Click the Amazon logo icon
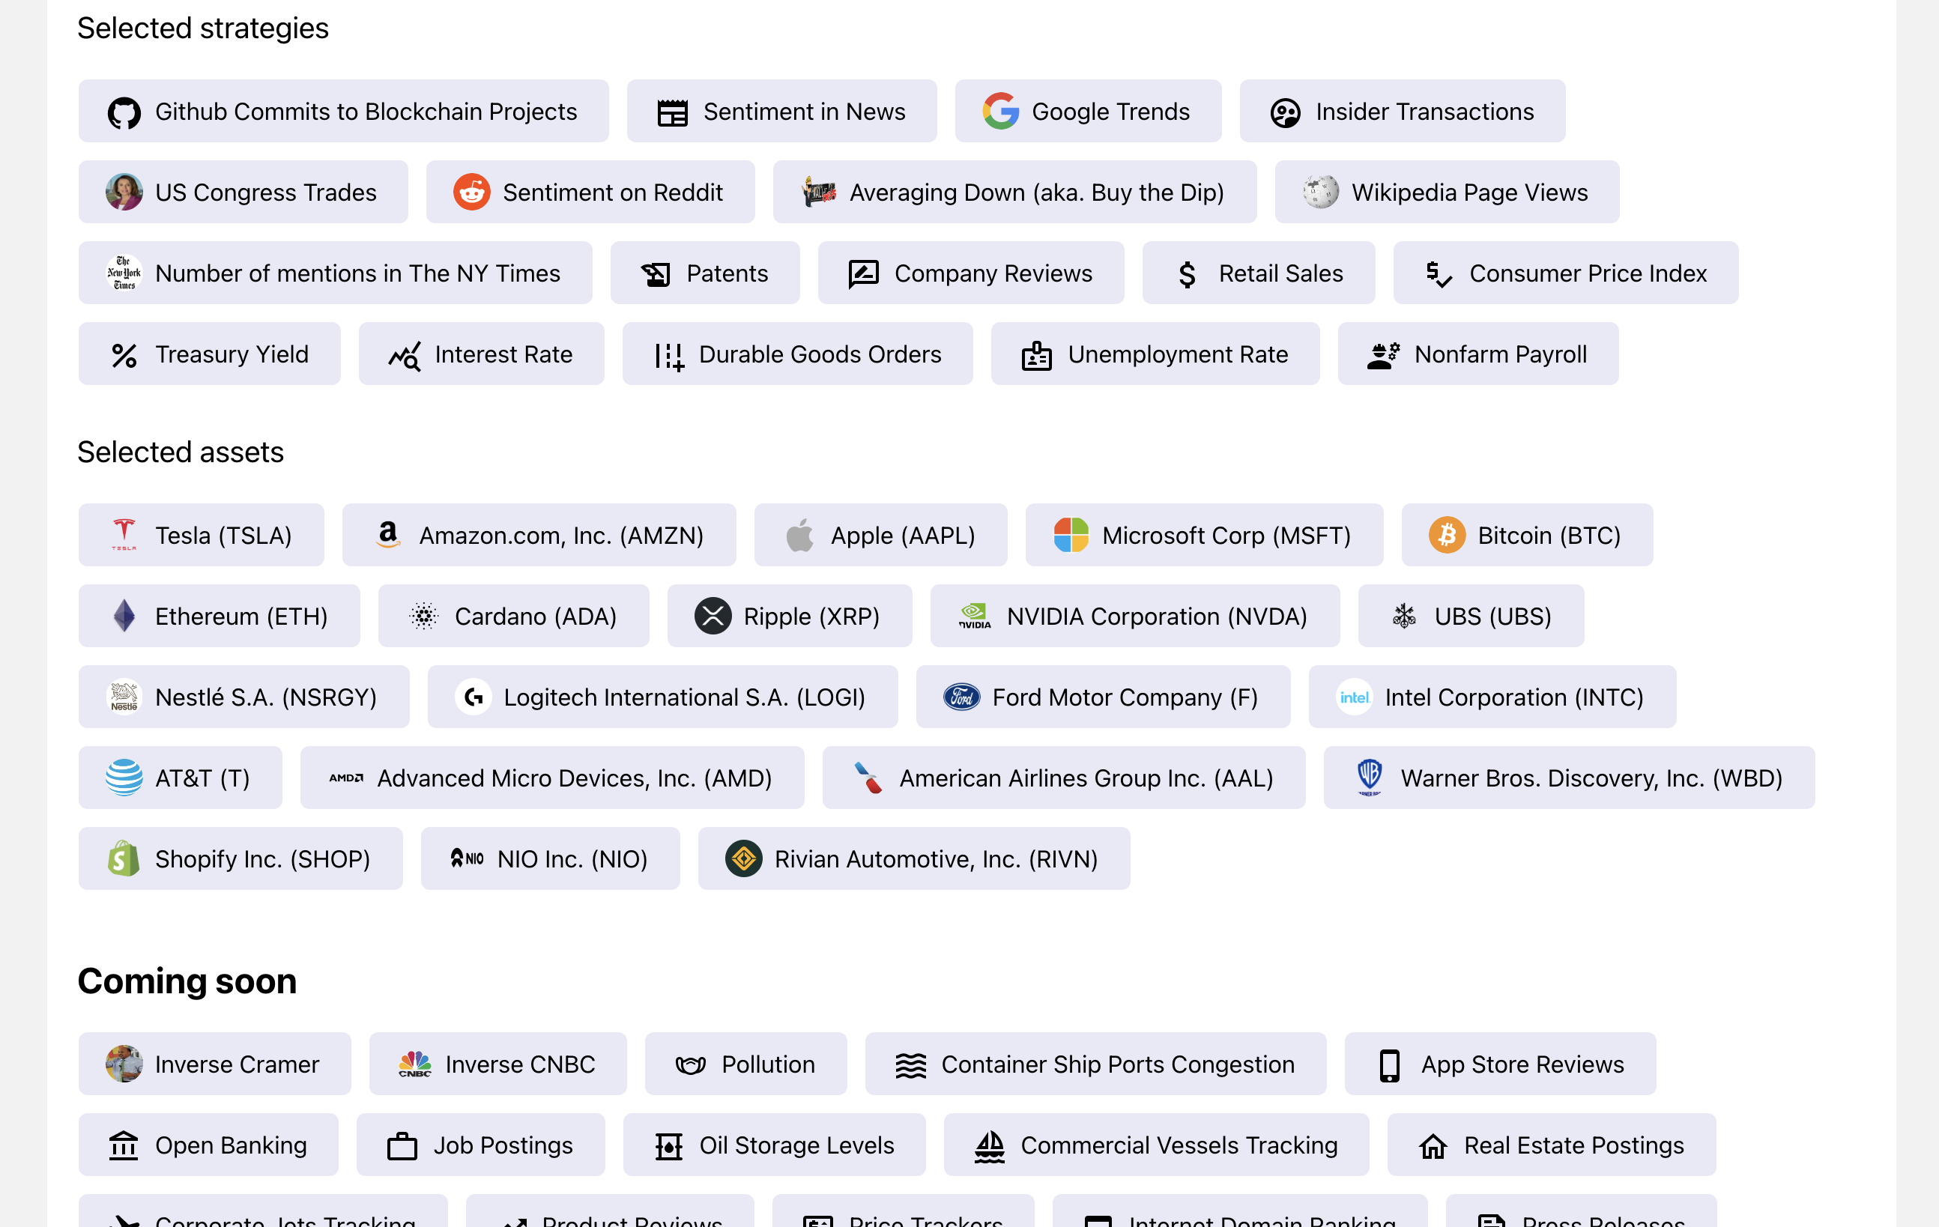Image resolution: width=1939 pixels, height=1227 pixels. click(388, 536)
